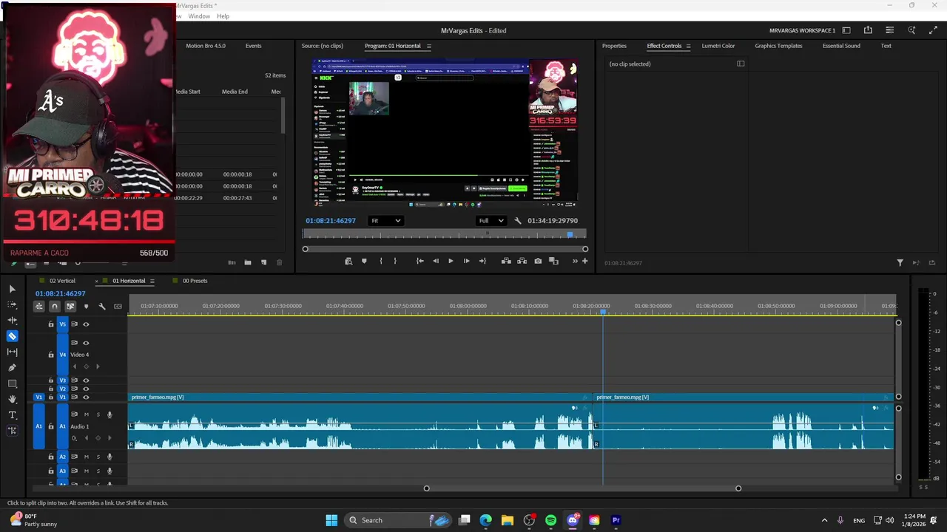Viewport: 947px width, 532px height.
Task: Click Premiere Pro icon in the taskbar
Action: point(616,520)
